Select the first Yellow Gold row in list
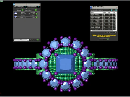 (x=103, y=14)
